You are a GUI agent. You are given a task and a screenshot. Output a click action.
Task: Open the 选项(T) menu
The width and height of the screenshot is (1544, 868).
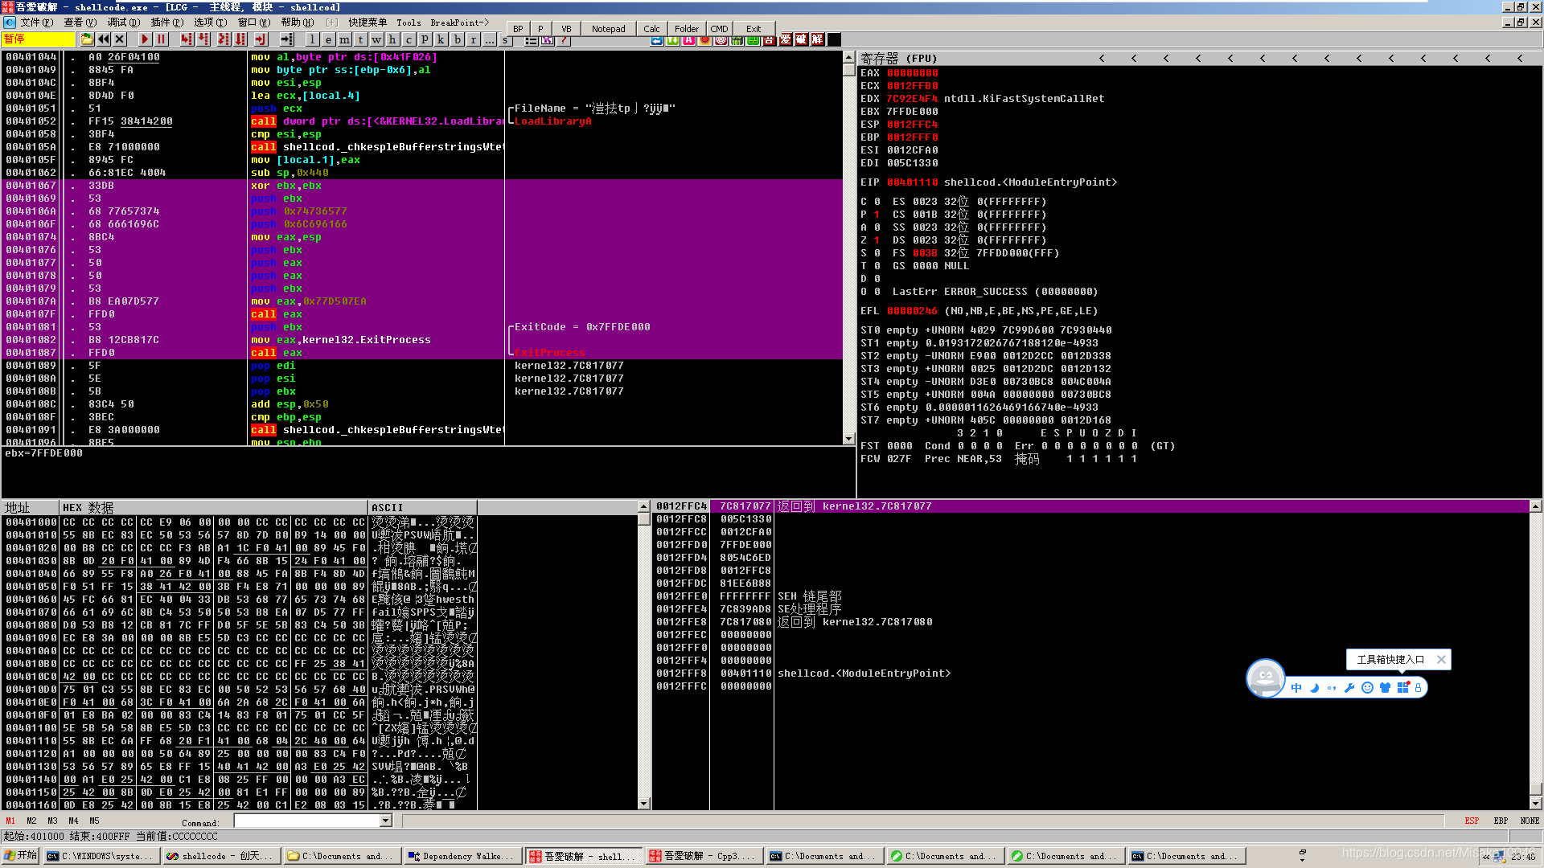pyautogui.click(x=211, y=23)
